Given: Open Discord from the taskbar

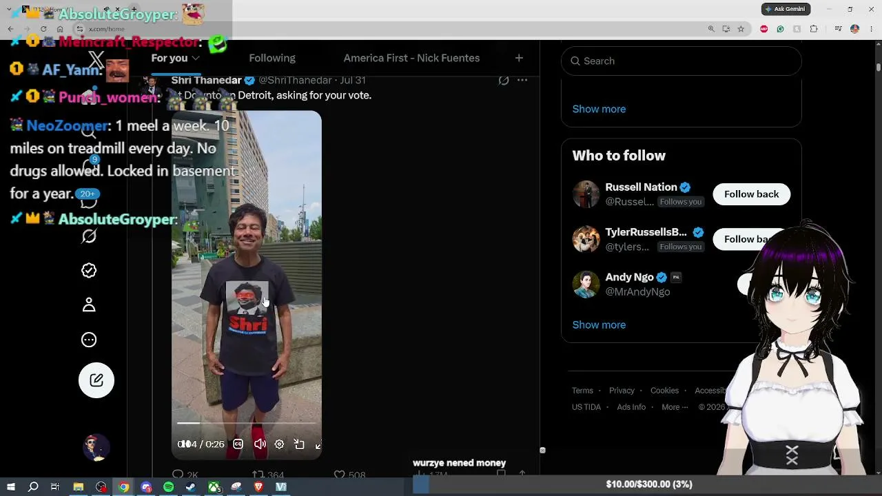Looking at the screenshot, I should click(x=146, y=487).
